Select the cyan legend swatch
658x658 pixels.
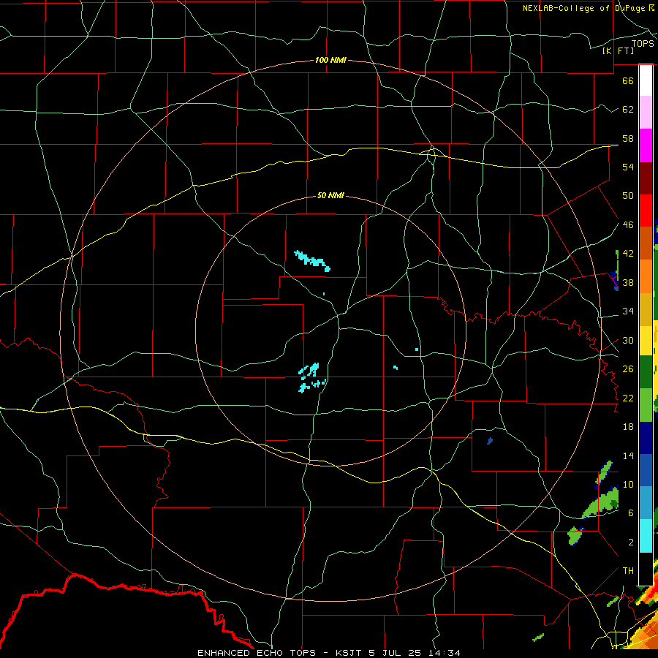click(x=646, y=535)
